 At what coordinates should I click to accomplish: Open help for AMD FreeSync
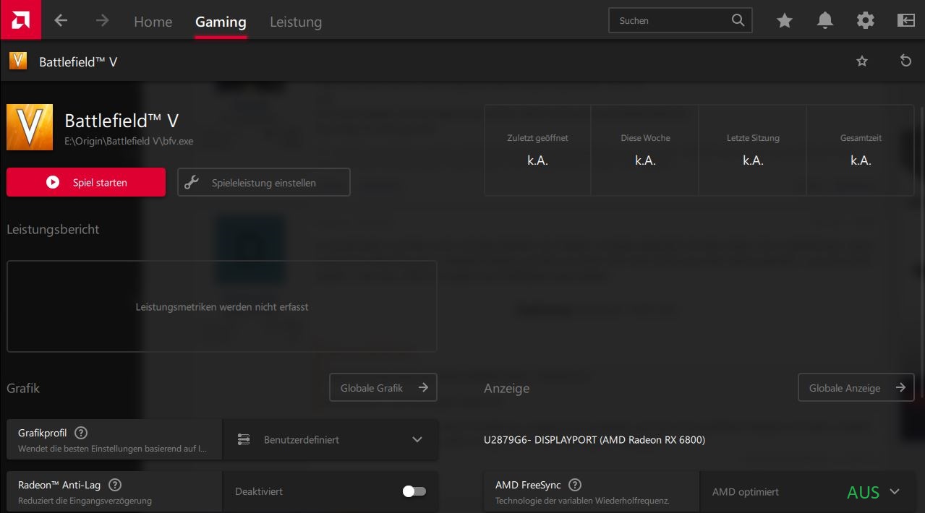[575, 485]
